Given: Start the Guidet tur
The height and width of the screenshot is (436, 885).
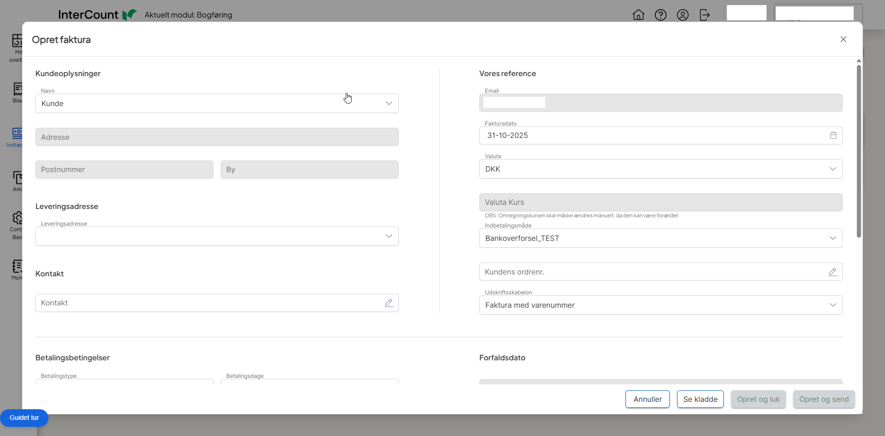Looking at the screenshot, I should (24, 418).
